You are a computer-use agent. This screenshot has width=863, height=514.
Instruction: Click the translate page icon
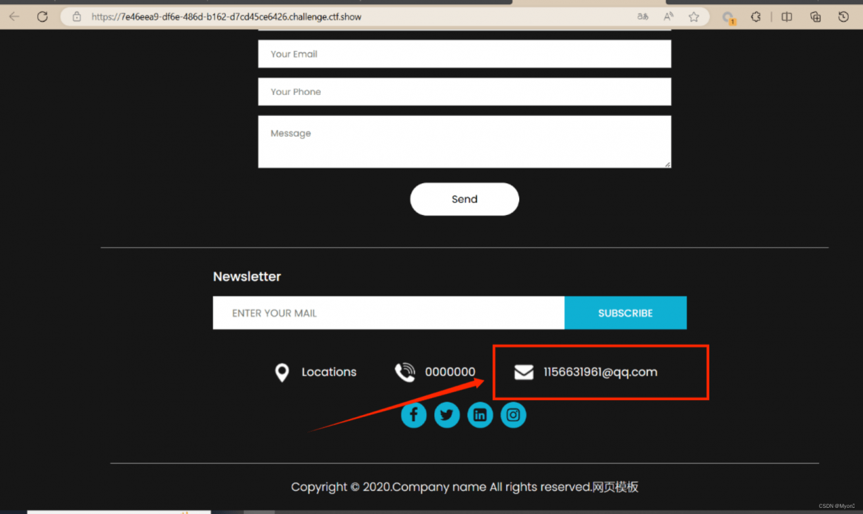pos(643,17)
